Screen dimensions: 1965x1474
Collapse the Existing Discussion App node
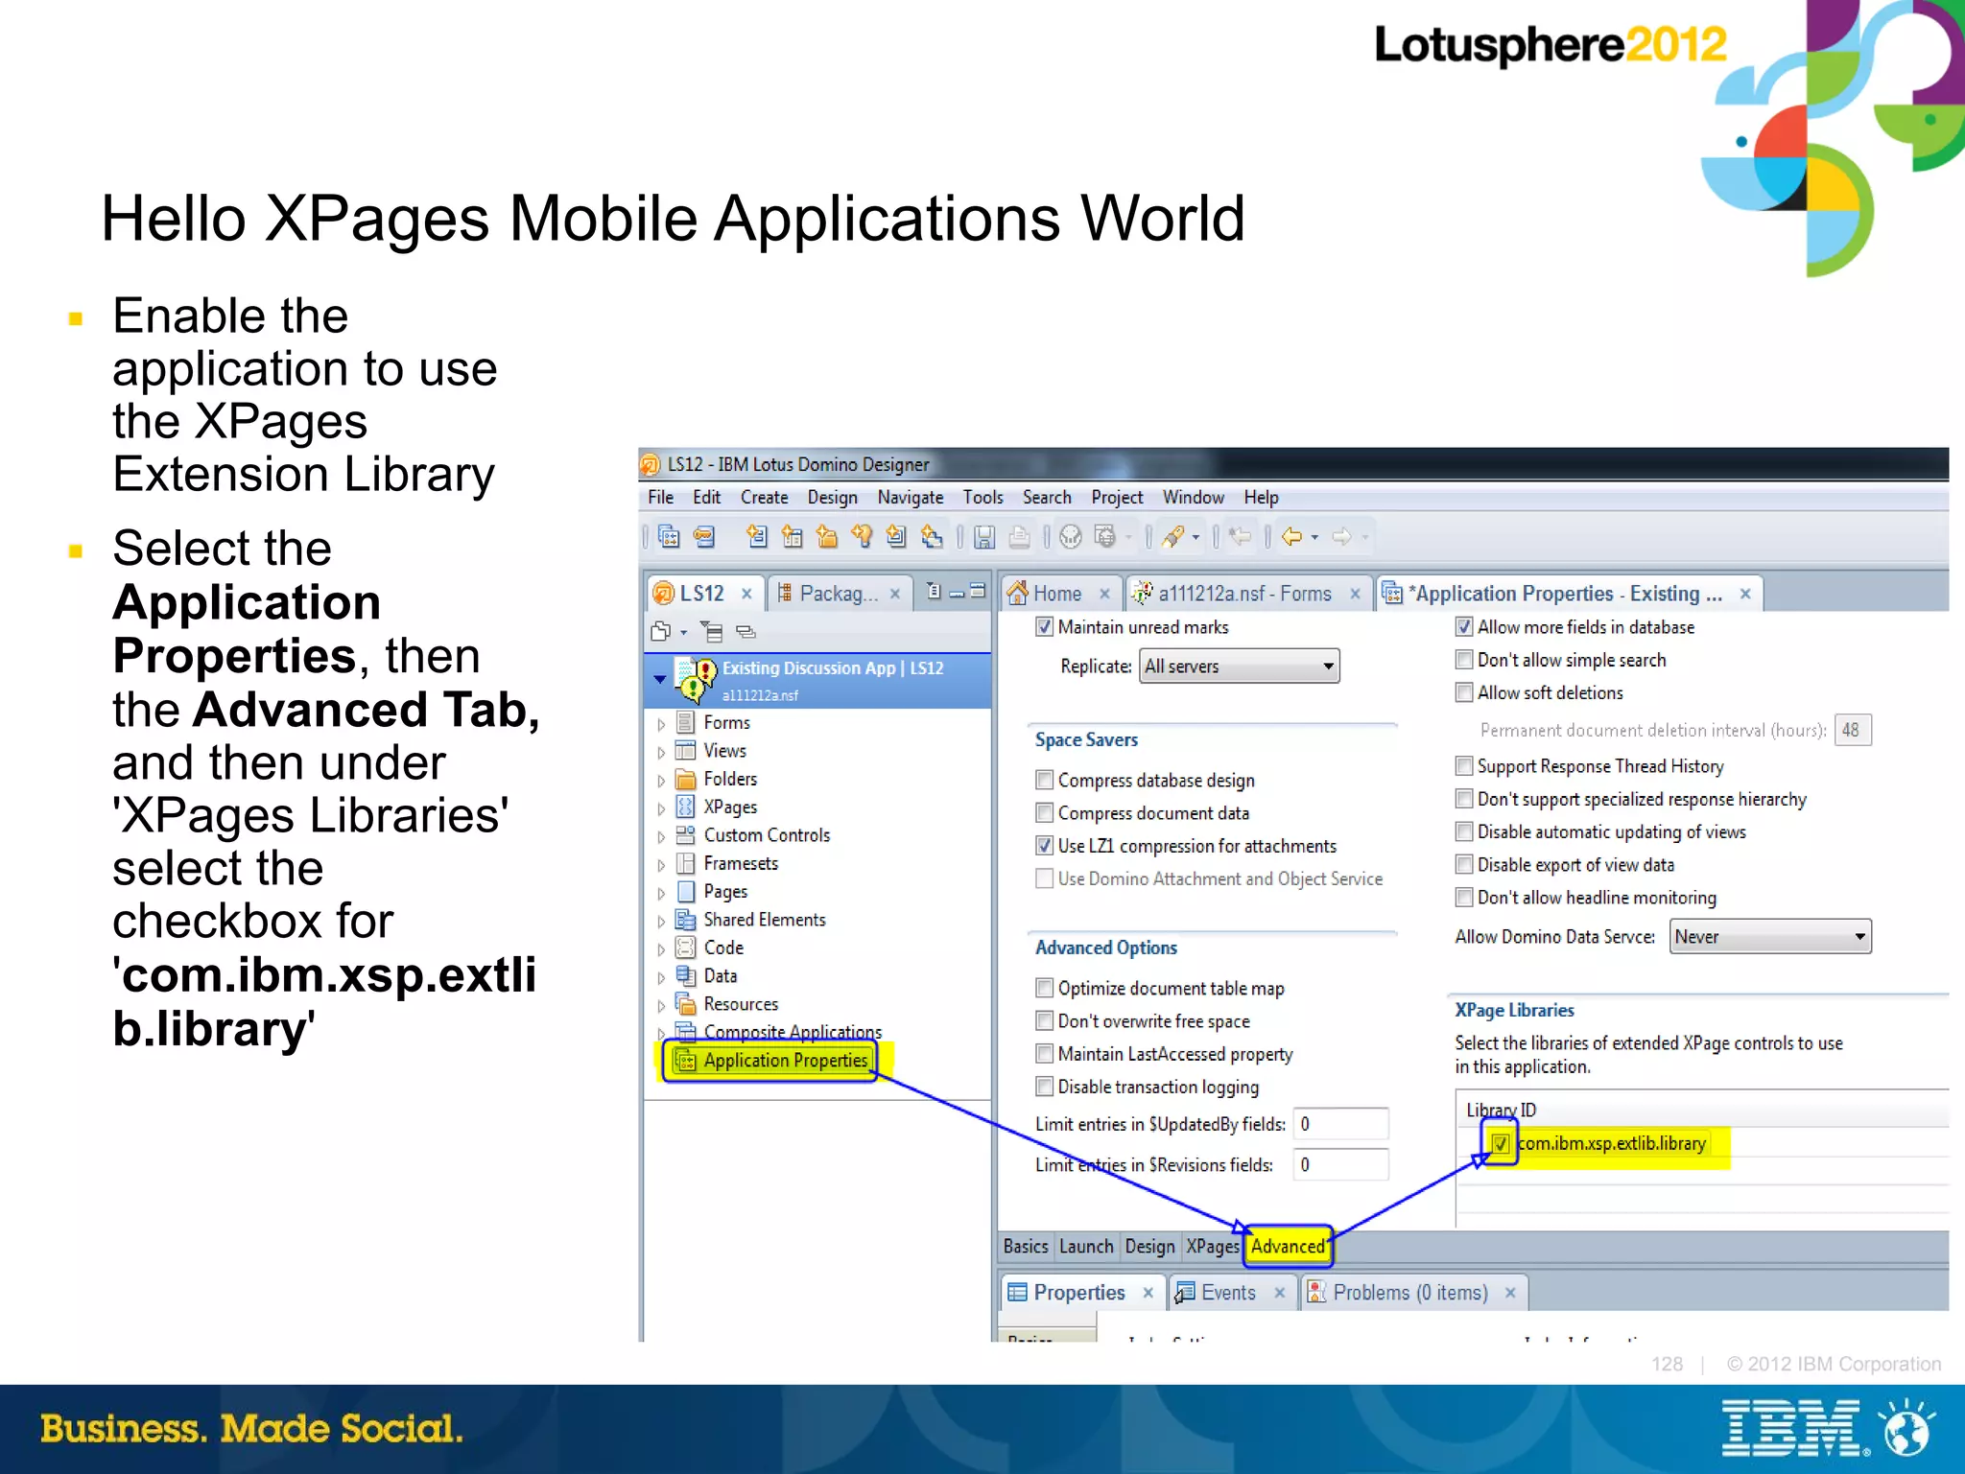pyautogui.click(x=660, y=679)
